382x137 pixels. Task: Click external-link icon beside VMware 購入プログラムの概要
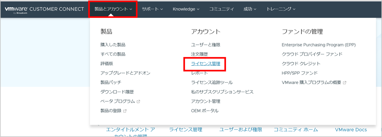click(x=345, y=83)
